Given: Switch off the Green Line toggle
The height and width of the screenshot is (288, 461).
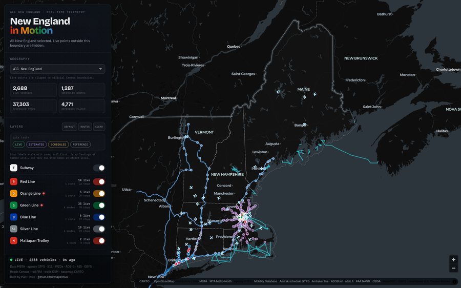Looking at the screenshot, I should pos(99,205).
